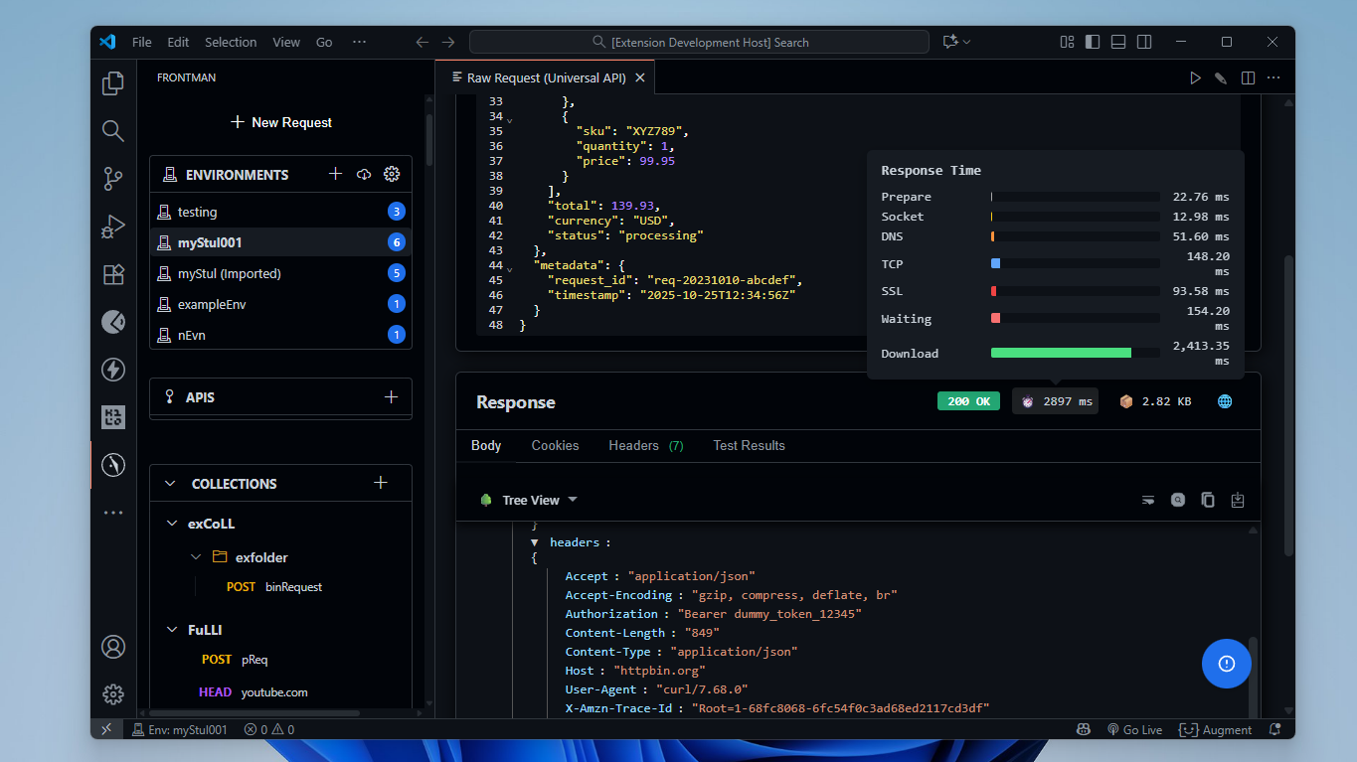Run the request with the play icon
1357x762 pixels.
1195,77
